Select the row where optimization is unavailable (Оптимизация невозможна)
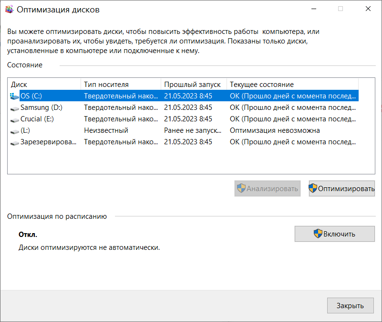Image resolution: width=382 pixels, height=322 pixels. (275, 130)
